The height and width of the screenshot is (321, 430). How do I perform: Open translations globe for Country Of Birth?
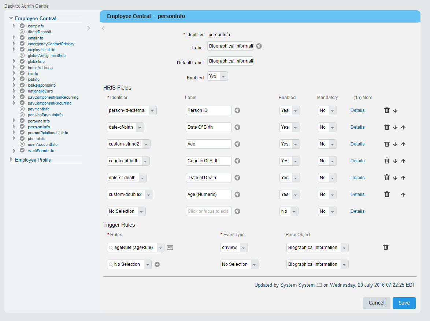click(x=237, y=160)
